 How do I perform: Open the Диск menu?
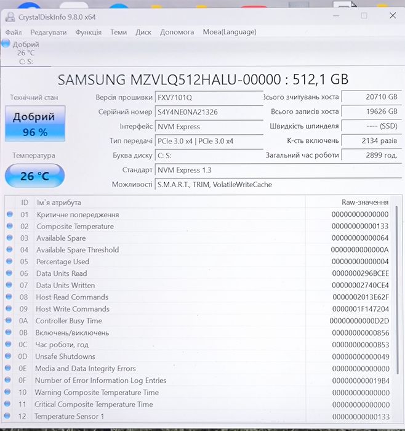point(143,32)
